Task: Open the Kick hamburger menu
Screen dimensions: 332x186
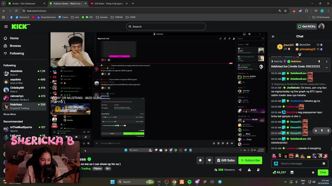Action: 6,26
